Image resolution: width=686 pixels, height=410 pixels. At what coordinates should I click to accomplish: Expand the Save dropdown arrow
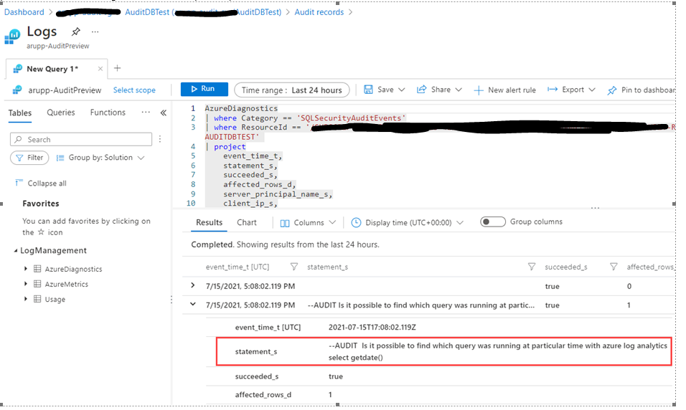coord(402,90)
